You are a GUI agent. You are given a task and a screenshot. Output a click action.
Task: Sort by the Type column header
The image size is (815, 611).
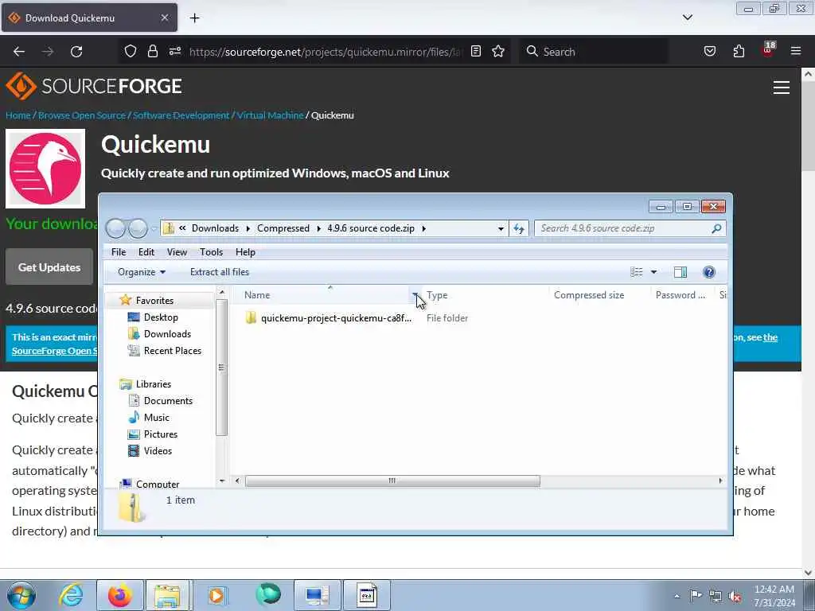[x=485, y=294]
